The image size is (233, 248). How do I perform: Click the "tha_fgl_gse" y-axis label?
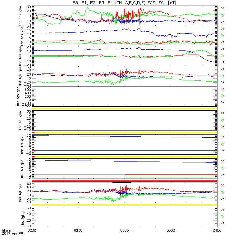[20, 121]
